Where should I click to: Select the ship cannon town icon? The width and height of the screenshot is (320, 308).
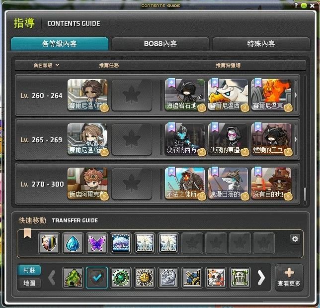pos(192,277)
